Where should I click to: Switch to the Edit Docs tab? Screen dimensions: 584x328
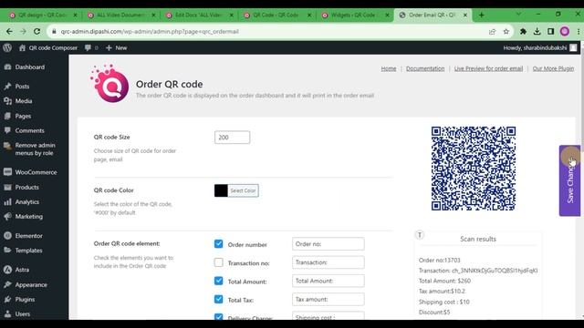(199, 15)
